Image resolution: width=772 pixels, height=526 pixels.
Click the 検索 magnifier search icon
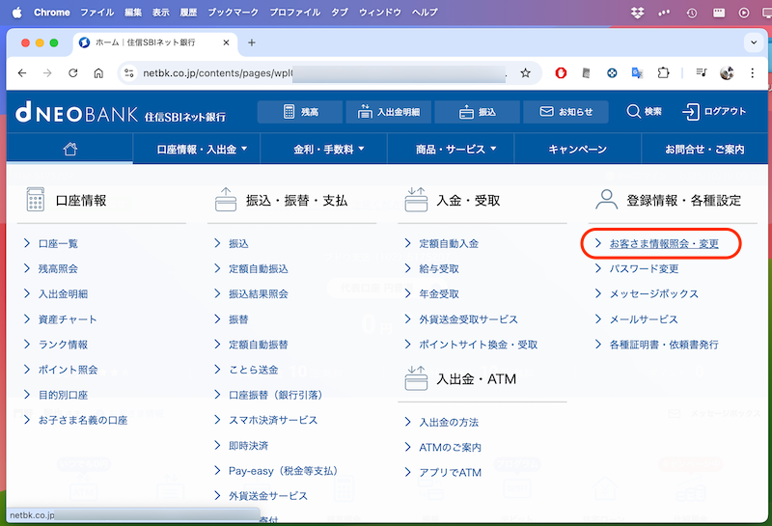[x=644, y=112]
